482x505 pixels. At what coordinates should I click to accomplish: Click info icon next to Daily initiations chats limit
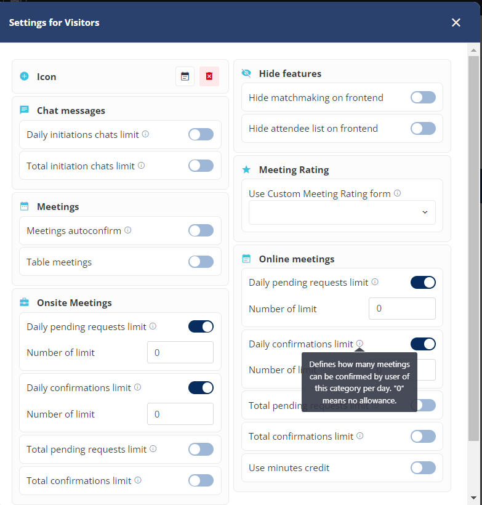coord(145,134)
